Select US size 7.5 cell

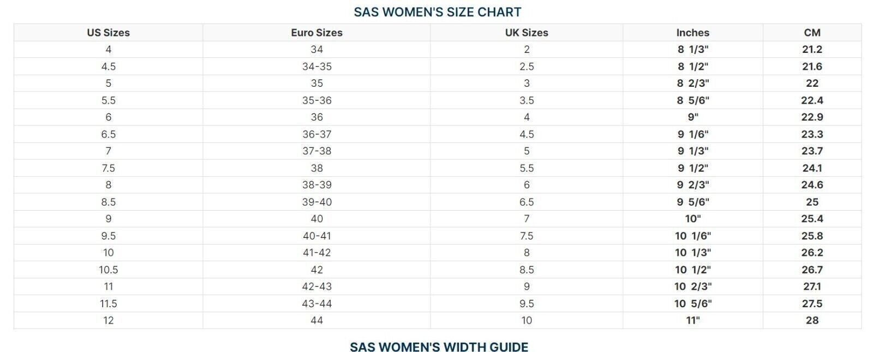pyautogui.click(x=109, y=168)
